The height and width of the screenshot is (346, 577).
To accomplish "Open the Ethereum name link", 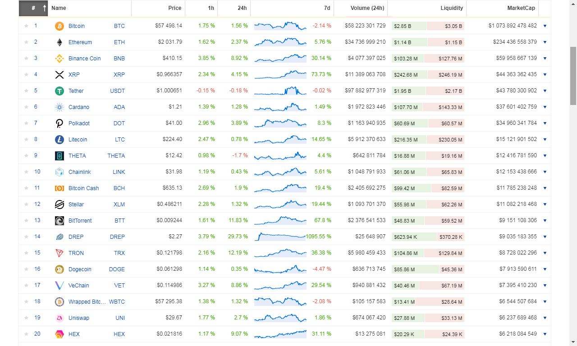I will coord(80,42).
